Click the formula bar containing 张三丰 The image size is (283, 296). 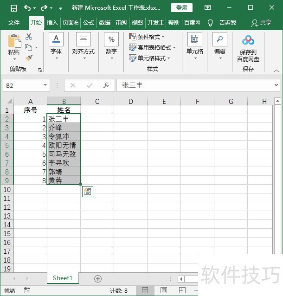(x=195, y=85)
